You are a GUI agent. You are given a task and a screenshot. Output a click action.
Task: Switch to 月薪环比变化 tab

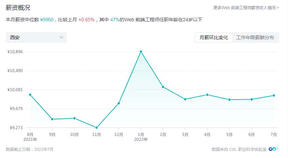coord(213,37)
